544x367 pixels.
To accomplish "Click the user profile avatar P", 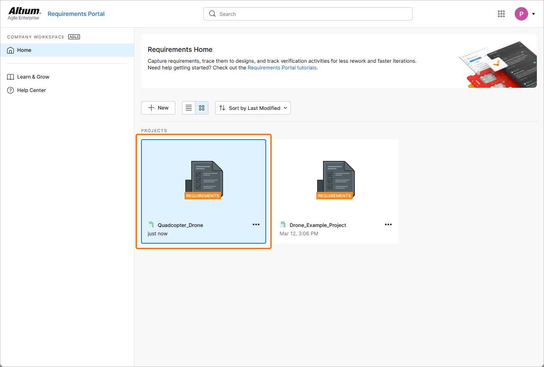I will pyautogui.click(x=521, y=14).
